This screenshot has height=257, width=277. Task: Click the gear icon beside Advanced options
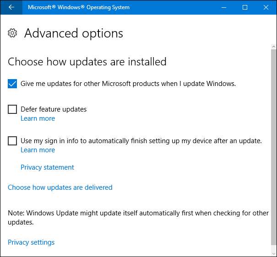tap(13, 33)
